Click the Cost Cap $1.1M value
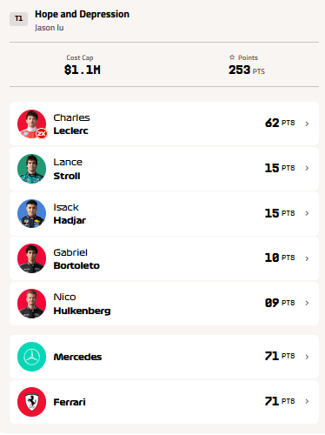This screenshot has height=435, width=325. point(83,70)
